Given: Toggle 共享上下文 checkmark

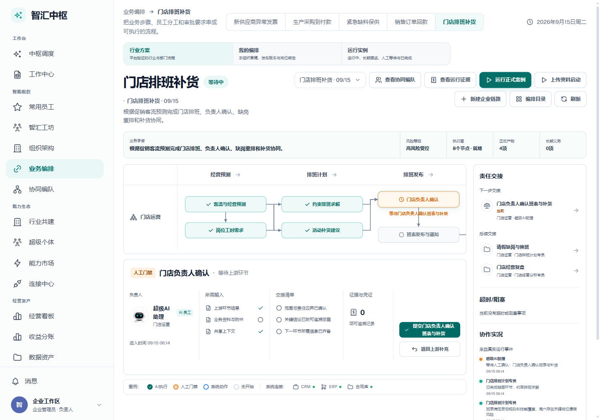Looking at the screenshot, I should pos(260,332).
